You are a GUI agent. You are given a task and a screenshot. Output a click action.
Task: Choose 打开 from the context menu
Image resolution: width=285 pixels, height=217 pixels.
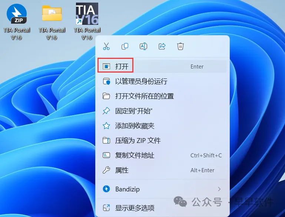[x=162, y=66]
